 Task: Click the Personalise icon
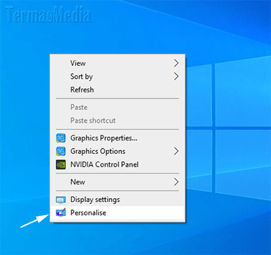[61, 213]
